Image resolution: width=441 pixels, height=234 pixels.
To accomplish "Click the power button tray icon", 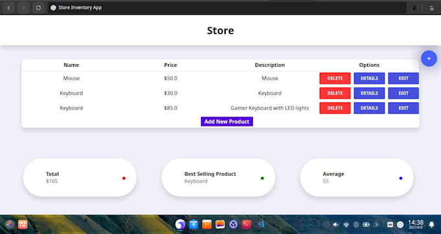I will (400, 225).
